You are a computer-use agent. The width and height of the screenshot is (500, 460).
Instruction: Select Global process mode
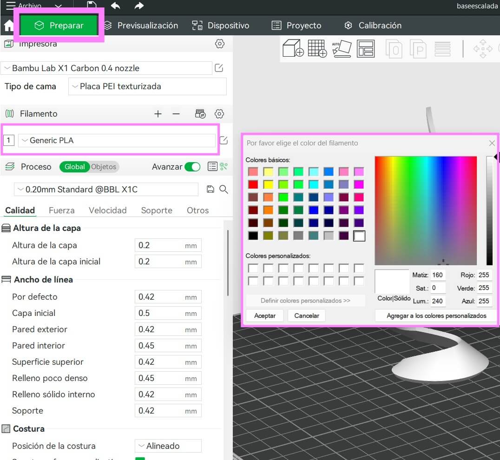[74, 167]
